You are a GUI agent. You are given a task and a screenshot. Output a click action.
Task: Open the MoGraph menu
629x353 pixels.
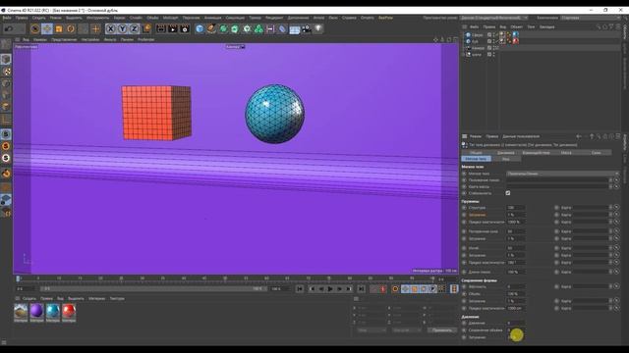[x=170, y=18]
